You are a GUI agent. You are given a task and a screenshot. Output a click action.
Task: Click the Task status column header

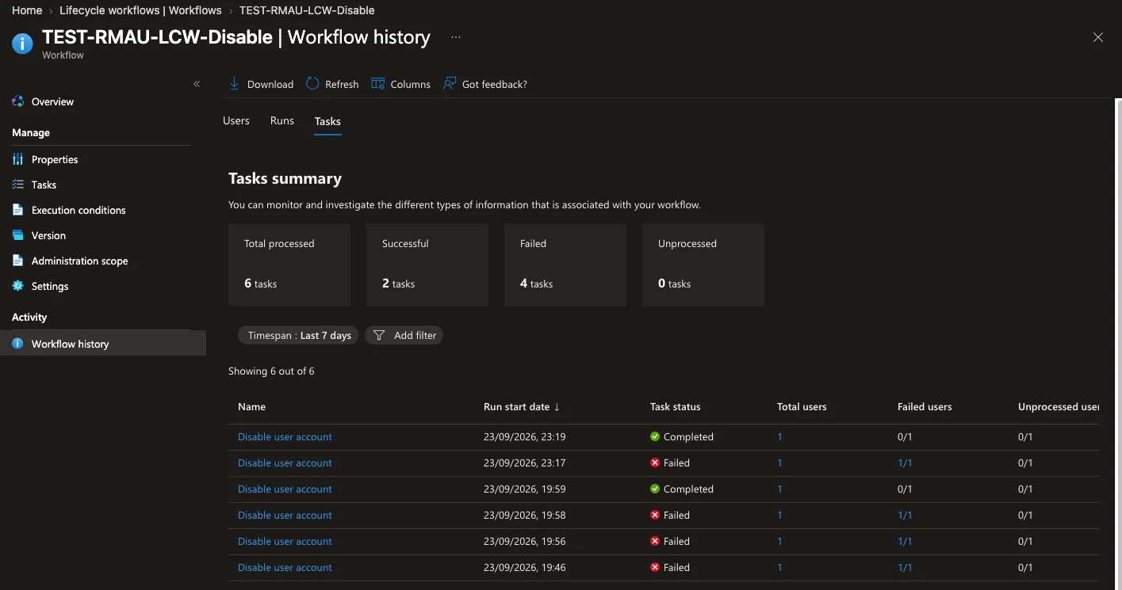pos(676,407)
